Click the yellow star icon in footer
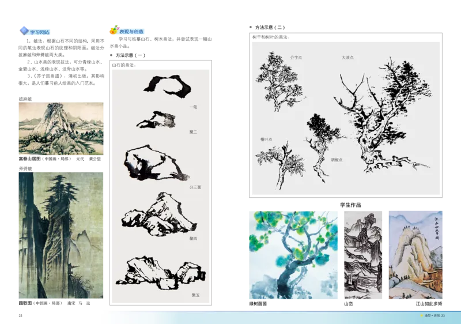The height and width of the screenshot is (324, 461). pyautogui.click(x=422, y=316)
